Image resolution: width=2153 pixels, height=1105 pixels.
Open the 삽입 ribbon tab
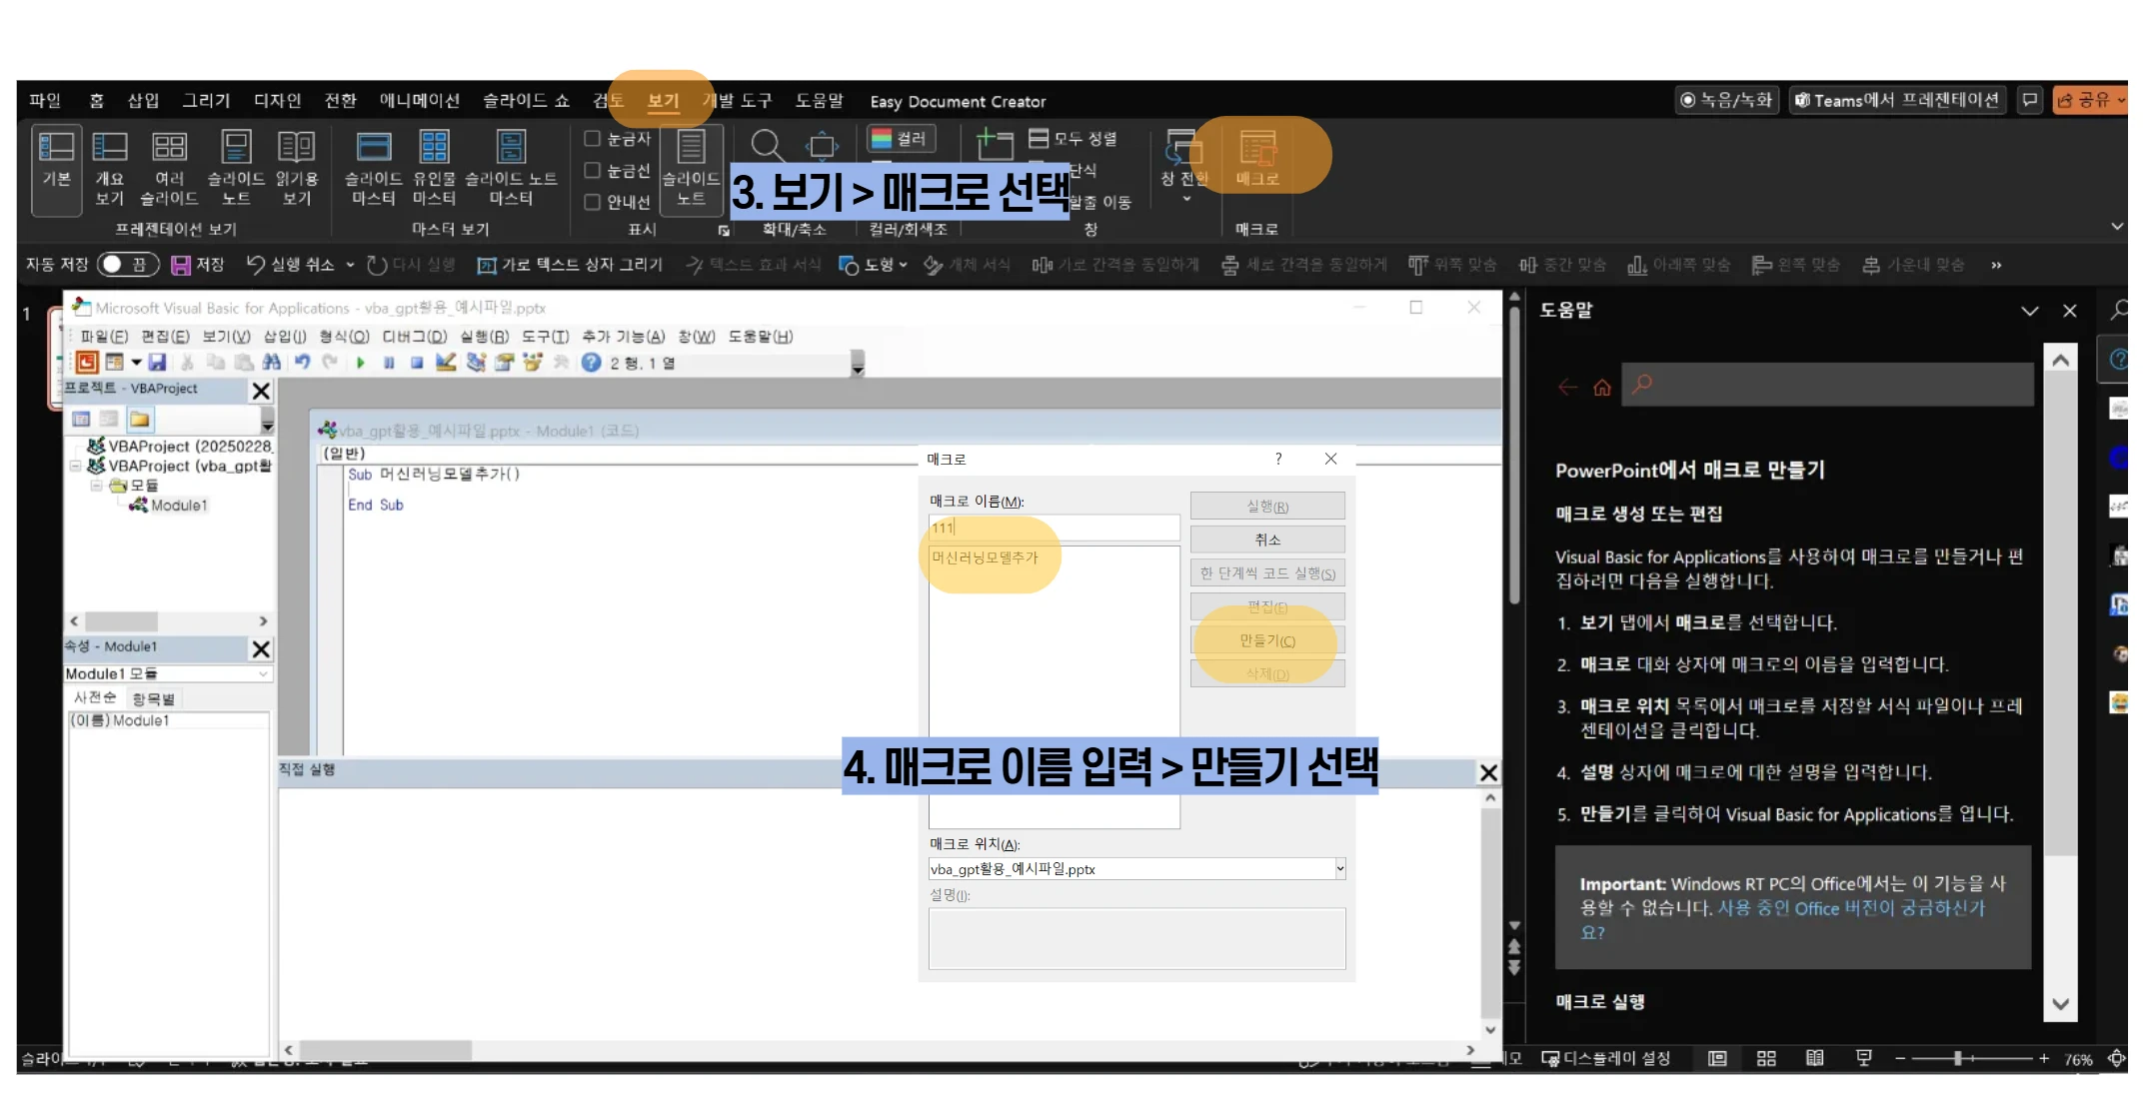tap(143, 100)
